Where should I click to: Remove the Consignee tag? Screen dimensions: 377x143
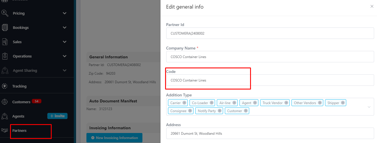click(x=190, y=111)
